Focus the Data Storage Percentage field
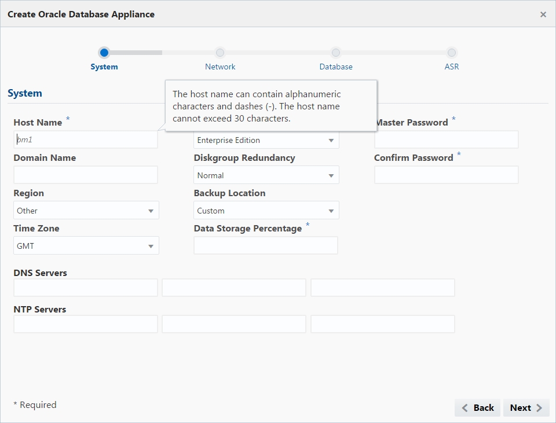This screenshot has width=556, height=423. (266, 245)
